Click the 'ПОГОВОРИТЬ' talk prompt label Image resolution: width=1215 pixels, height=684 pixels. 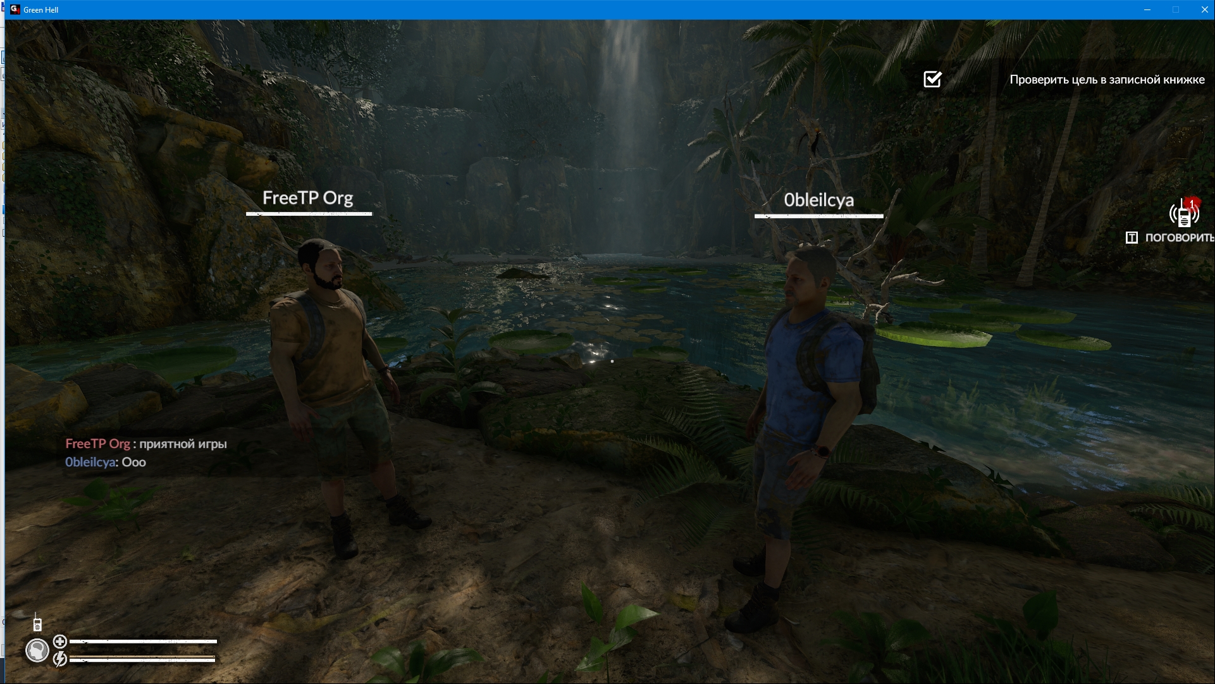[1180, 238]
